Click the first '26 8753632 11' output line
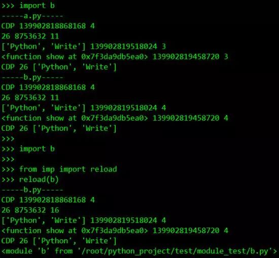 coord(30,36)
